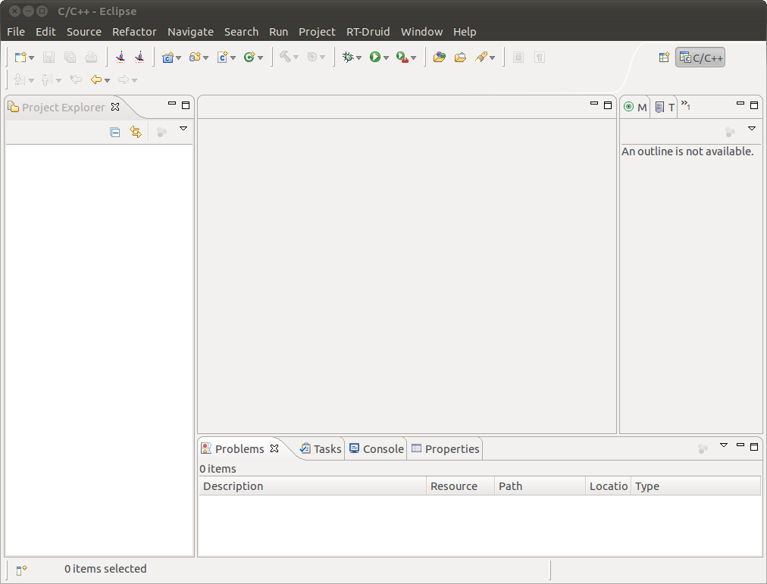Click Collapse All in Project Explorer

pos(115,132)
